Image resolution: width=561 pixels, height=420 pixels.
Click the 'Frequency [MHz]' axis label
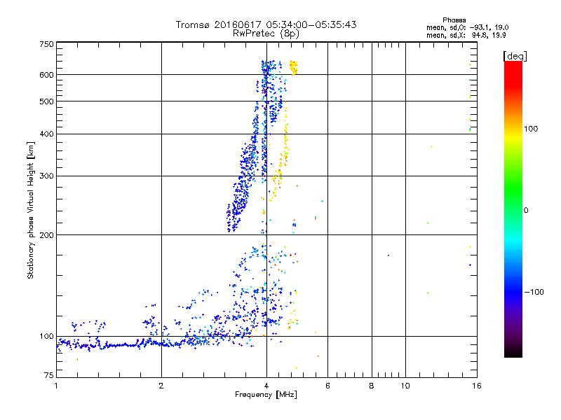(x=266, y=395)
